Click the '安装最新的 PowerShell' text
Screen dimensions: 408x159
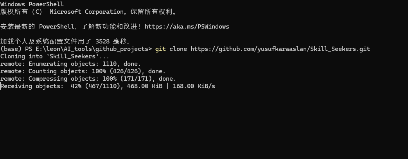(37, 27)
